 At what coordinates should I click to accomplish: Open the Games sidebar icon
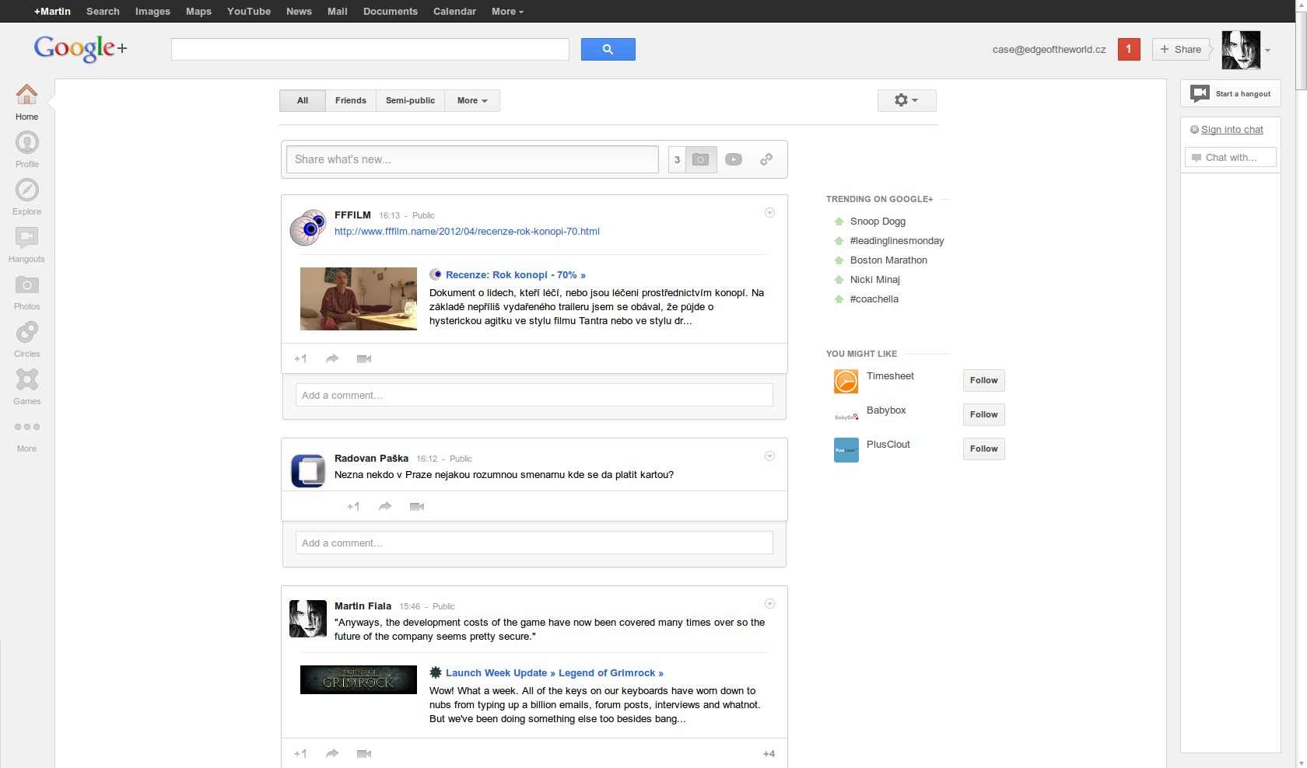click(26, 379)
